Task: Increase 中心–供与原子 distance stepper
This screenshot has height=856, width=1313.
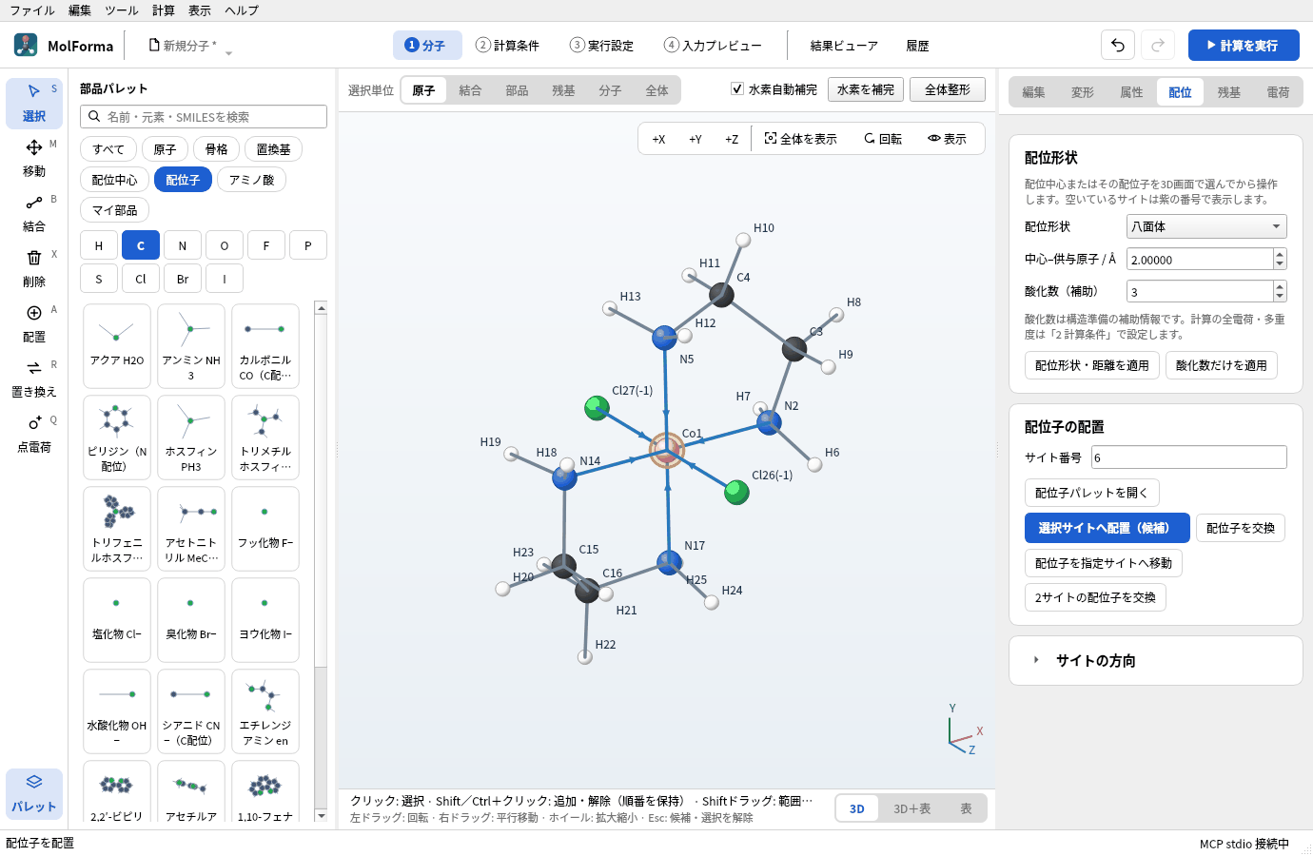Action: [1280, 254]
